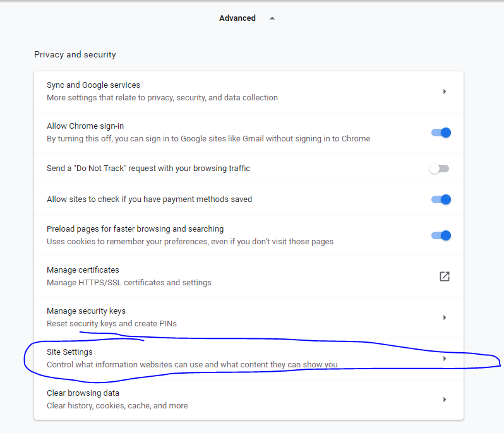Switch off the Preload pages toggle
This screenshot has height=433, width=504.
[x=441, y=235]
